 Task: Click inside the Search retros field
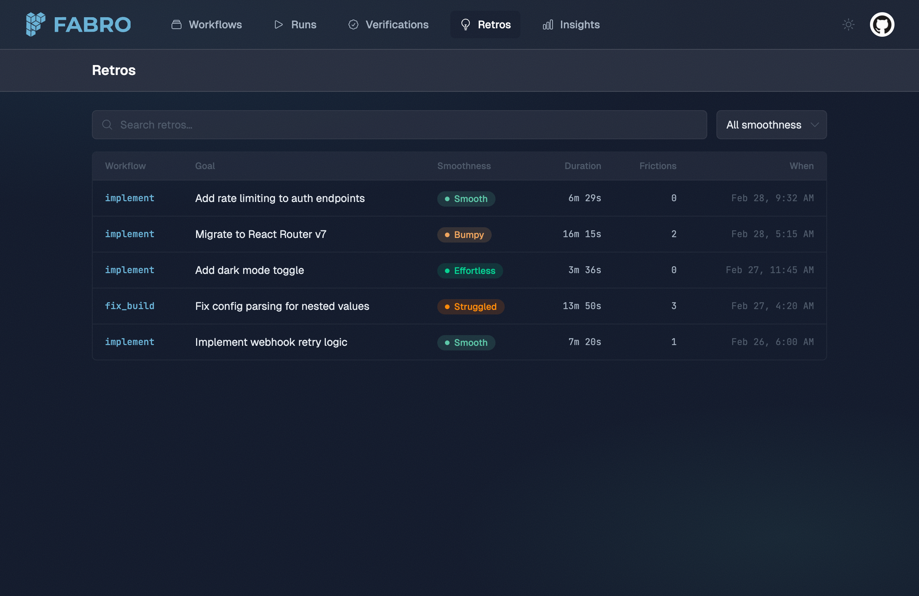270,125
